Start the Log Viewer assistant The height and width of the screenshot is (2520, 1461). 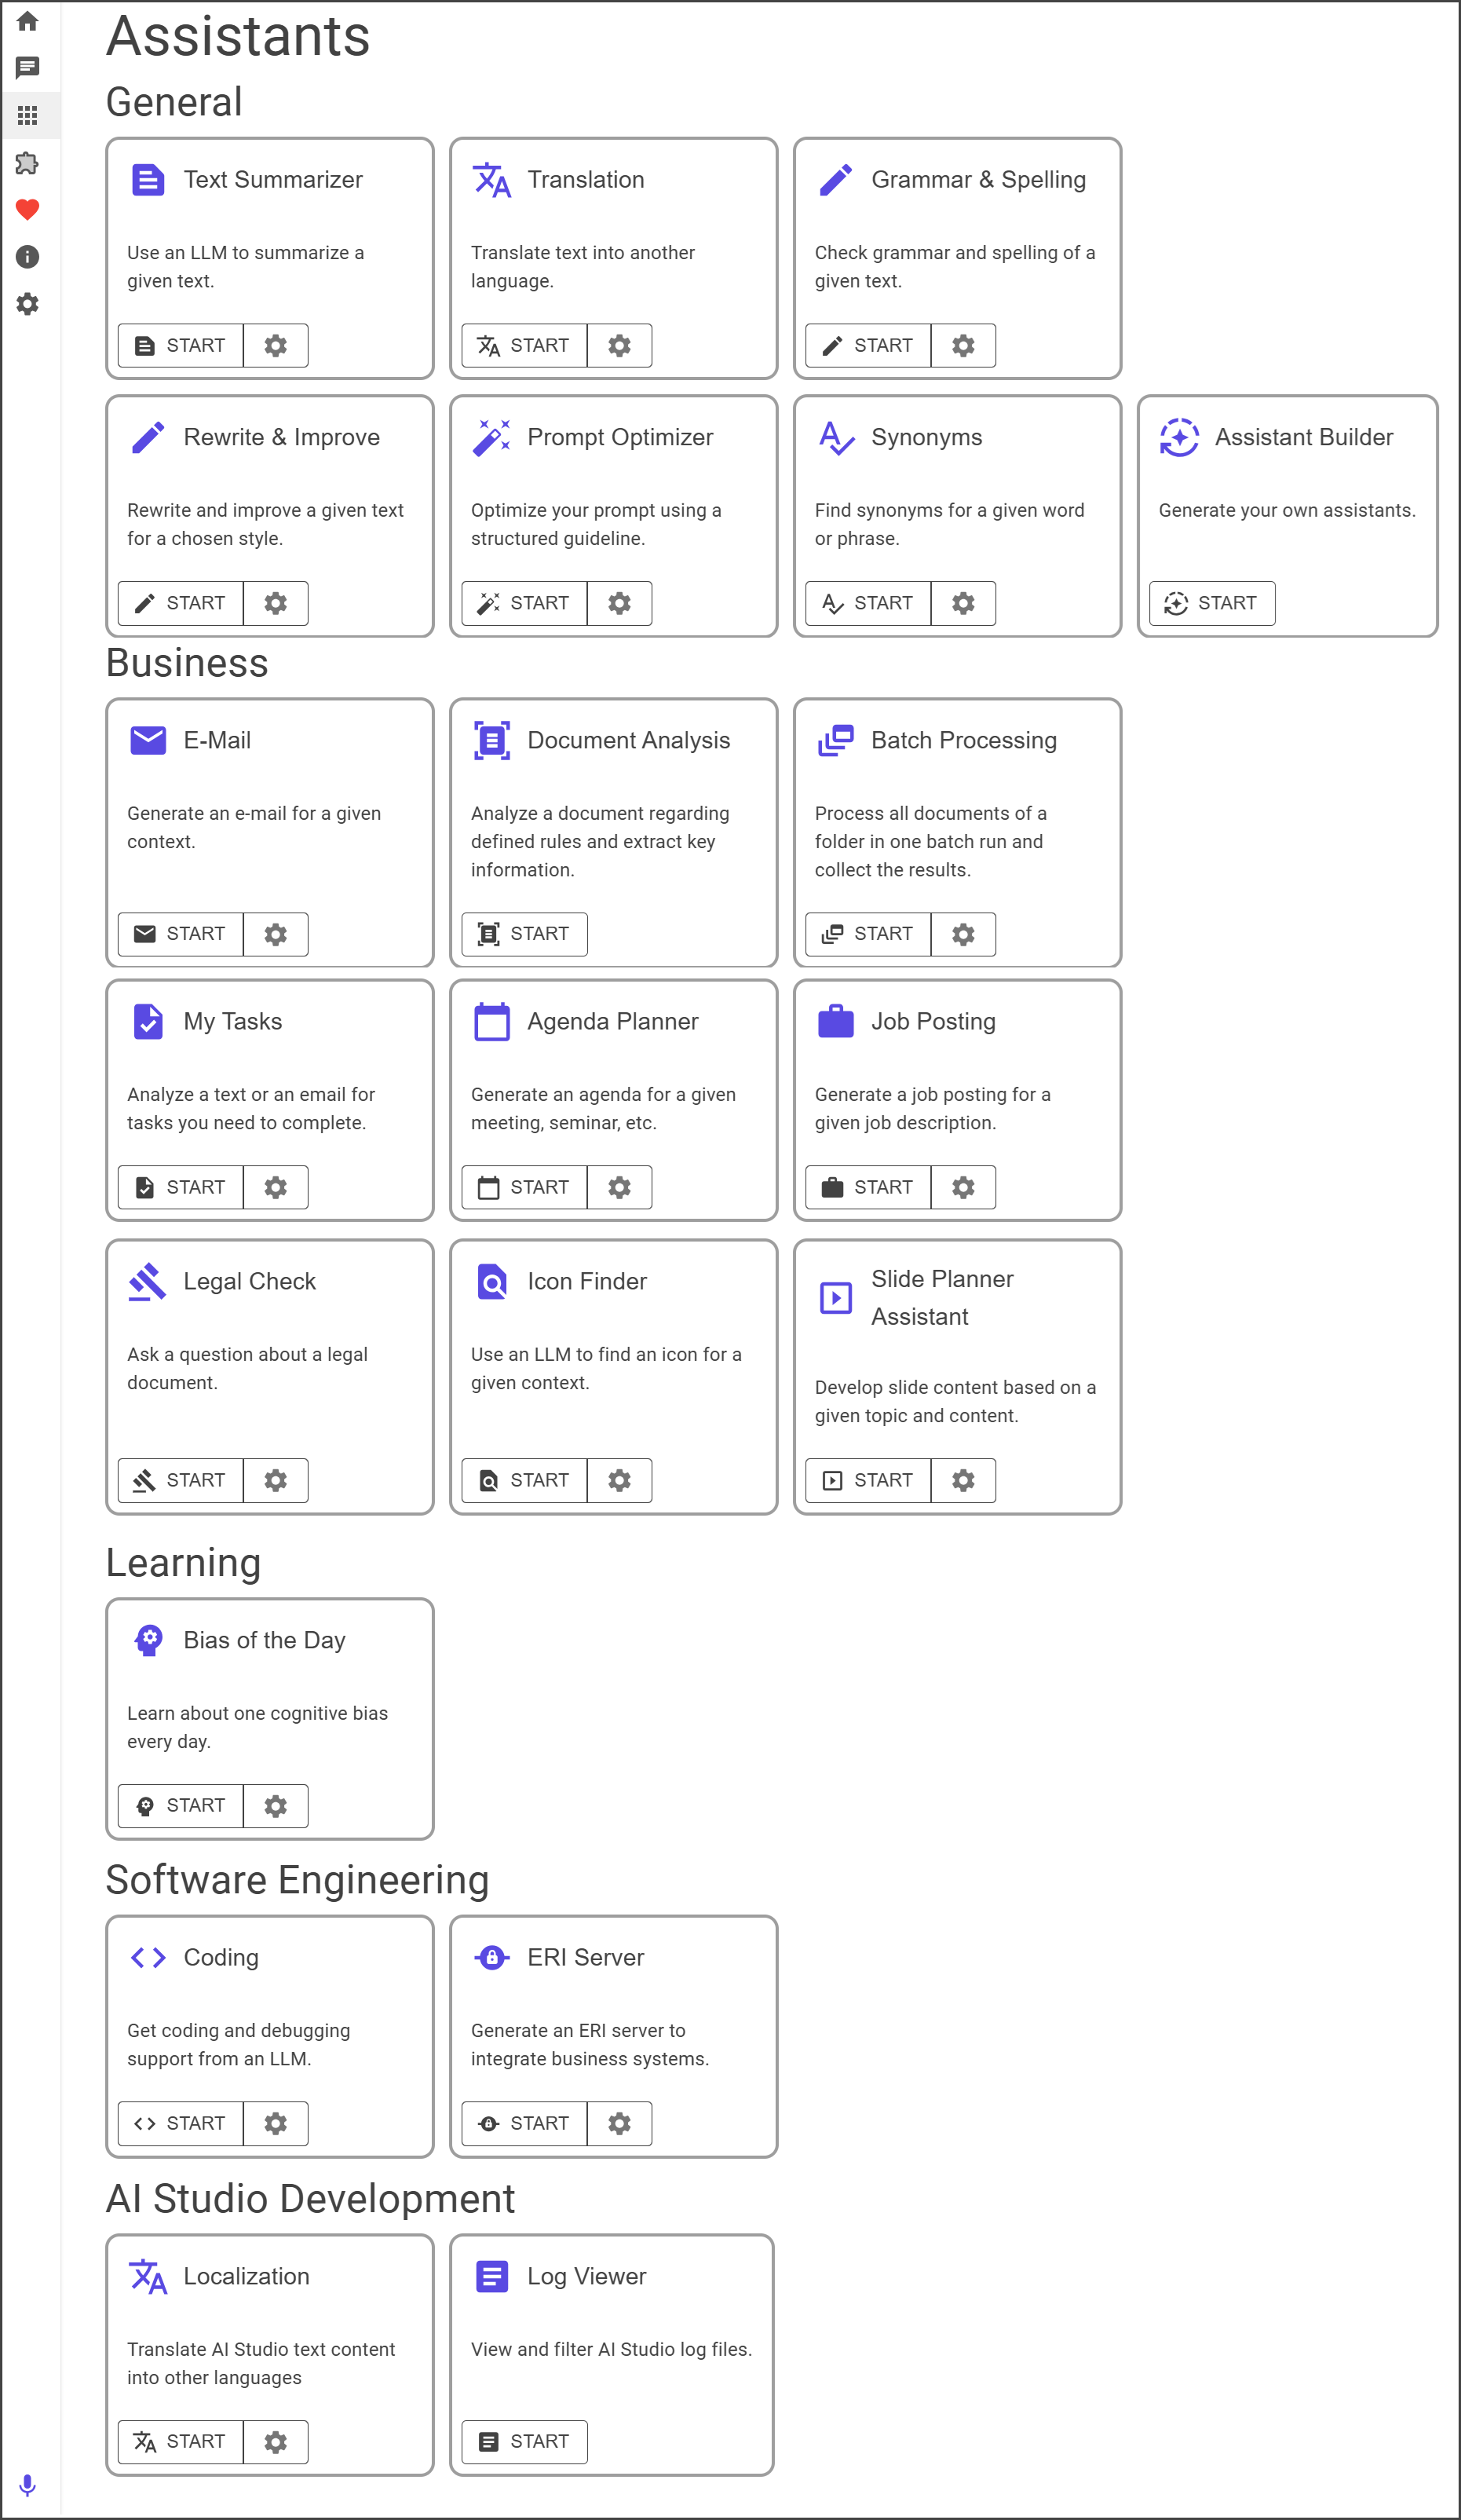click(x=525, y=2443)
